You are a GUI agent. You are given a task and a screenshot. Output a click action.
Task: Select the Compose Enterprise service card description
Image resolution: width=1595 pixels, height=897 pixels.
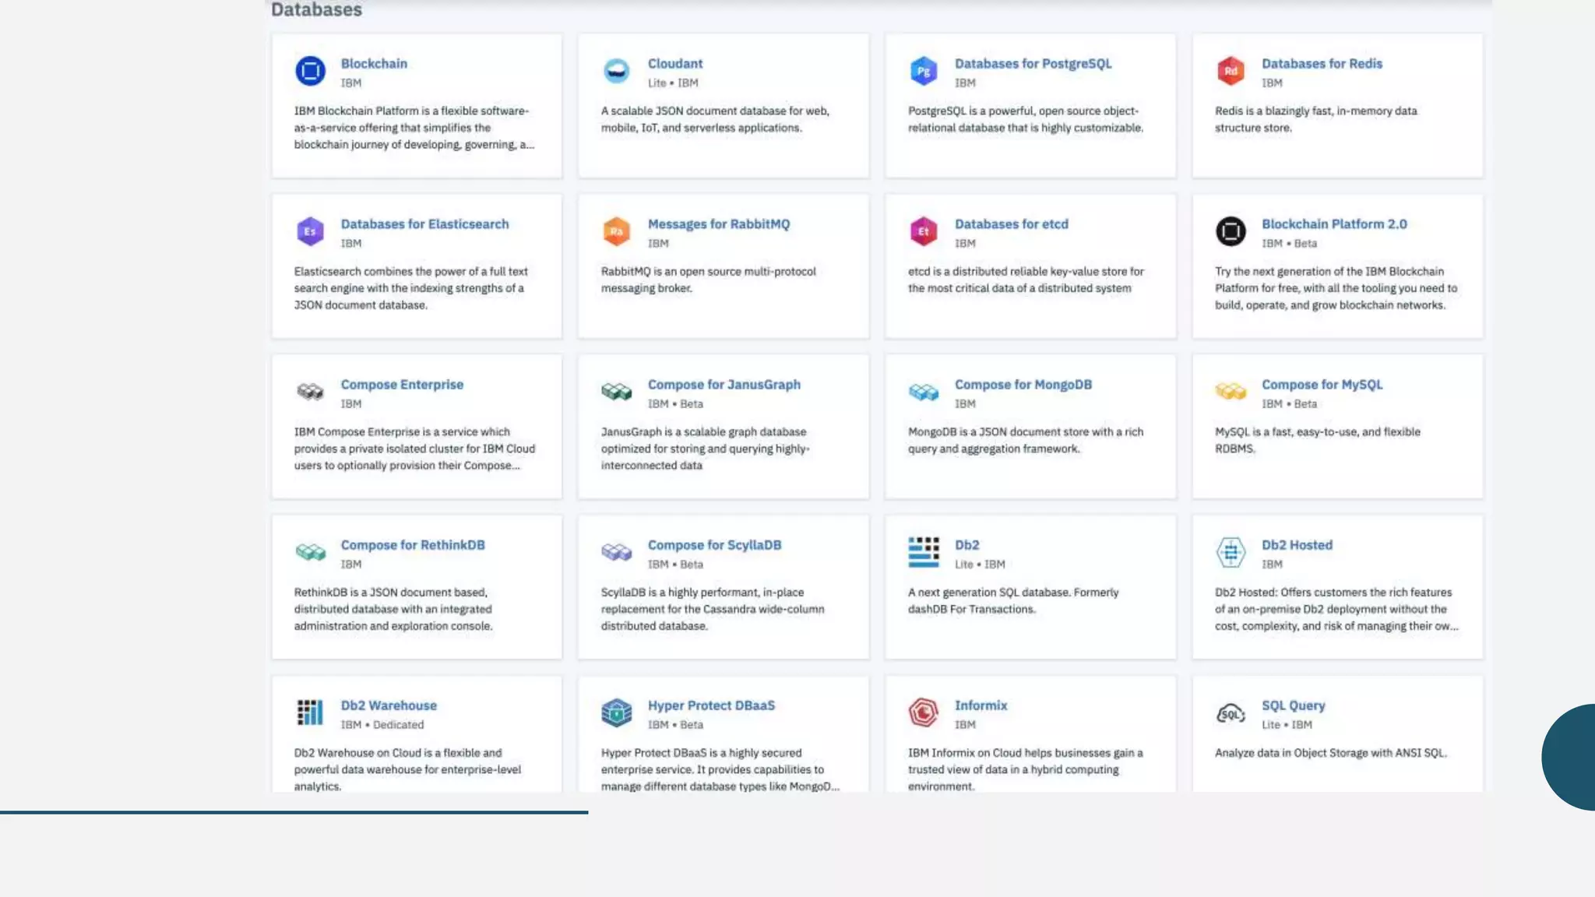coord(414,449)
